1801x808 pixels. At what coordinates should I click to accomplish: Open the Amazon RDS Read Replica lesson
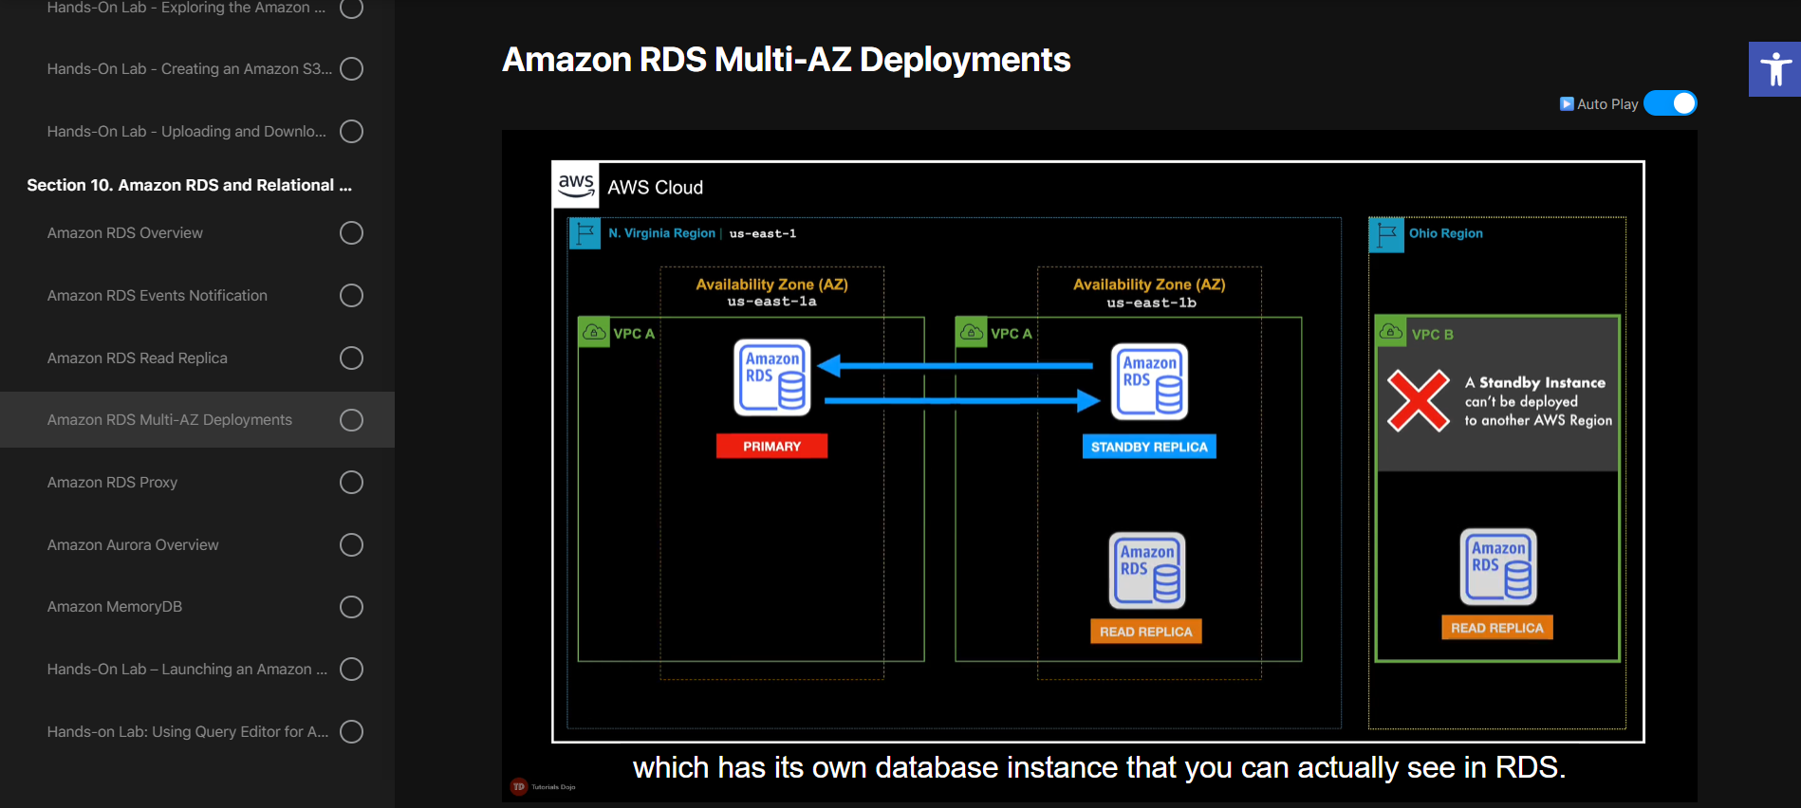coord(138,358)
